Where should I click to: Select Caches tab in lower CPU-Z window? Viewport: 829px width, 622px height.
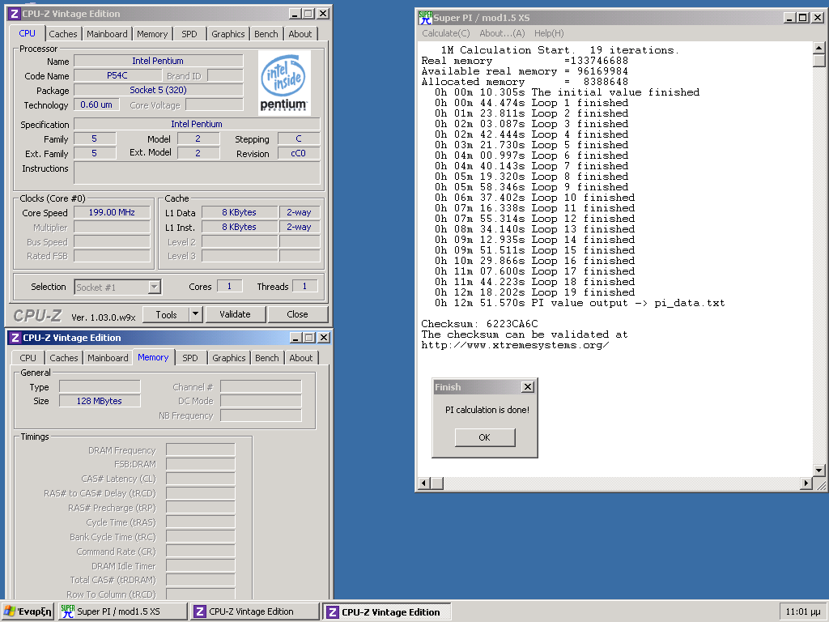[x=63, y=358]
